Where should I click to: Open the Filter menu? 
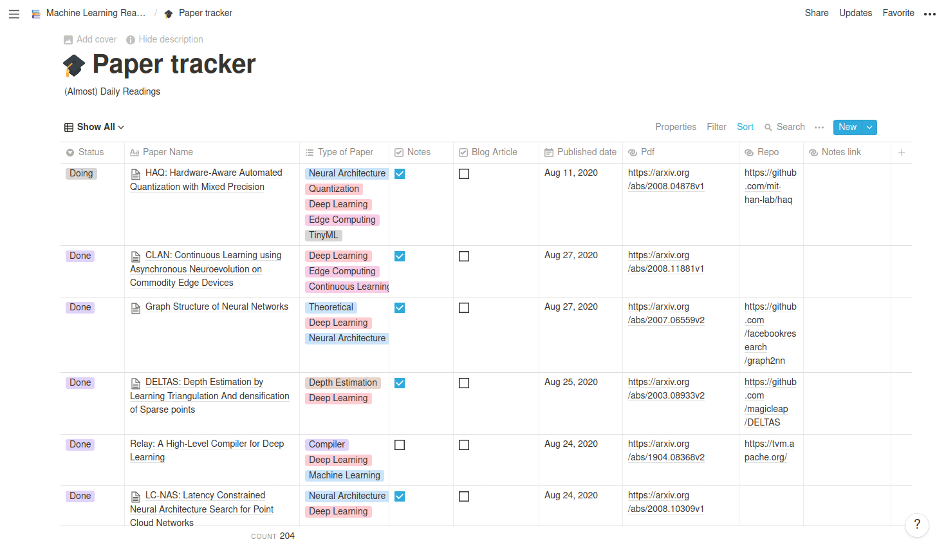coord(716,127)
